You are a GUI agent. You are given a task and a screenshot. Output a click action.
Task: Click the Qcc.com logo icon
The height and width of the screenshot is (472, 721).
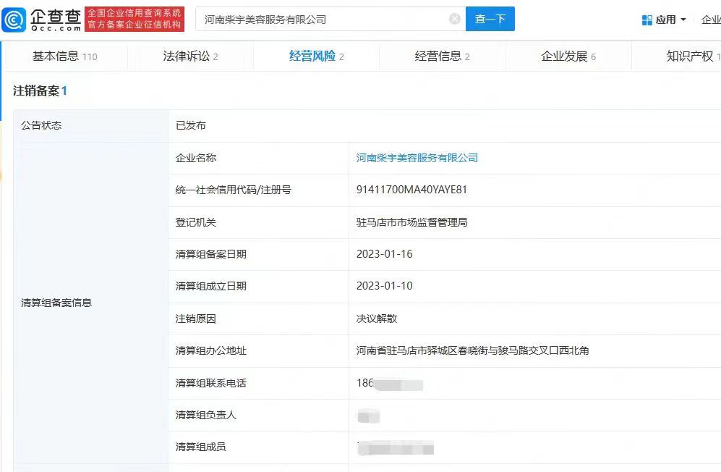pyautogui.click(x=14, y=20)
